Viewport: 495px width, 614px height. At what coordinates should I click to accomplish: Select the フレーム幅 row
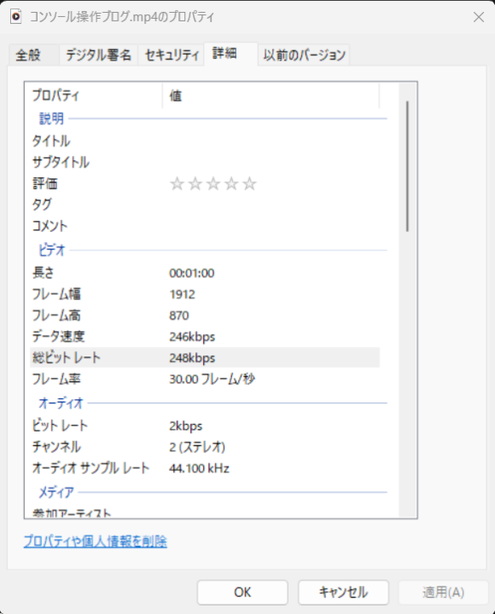[x=205, y=293]
